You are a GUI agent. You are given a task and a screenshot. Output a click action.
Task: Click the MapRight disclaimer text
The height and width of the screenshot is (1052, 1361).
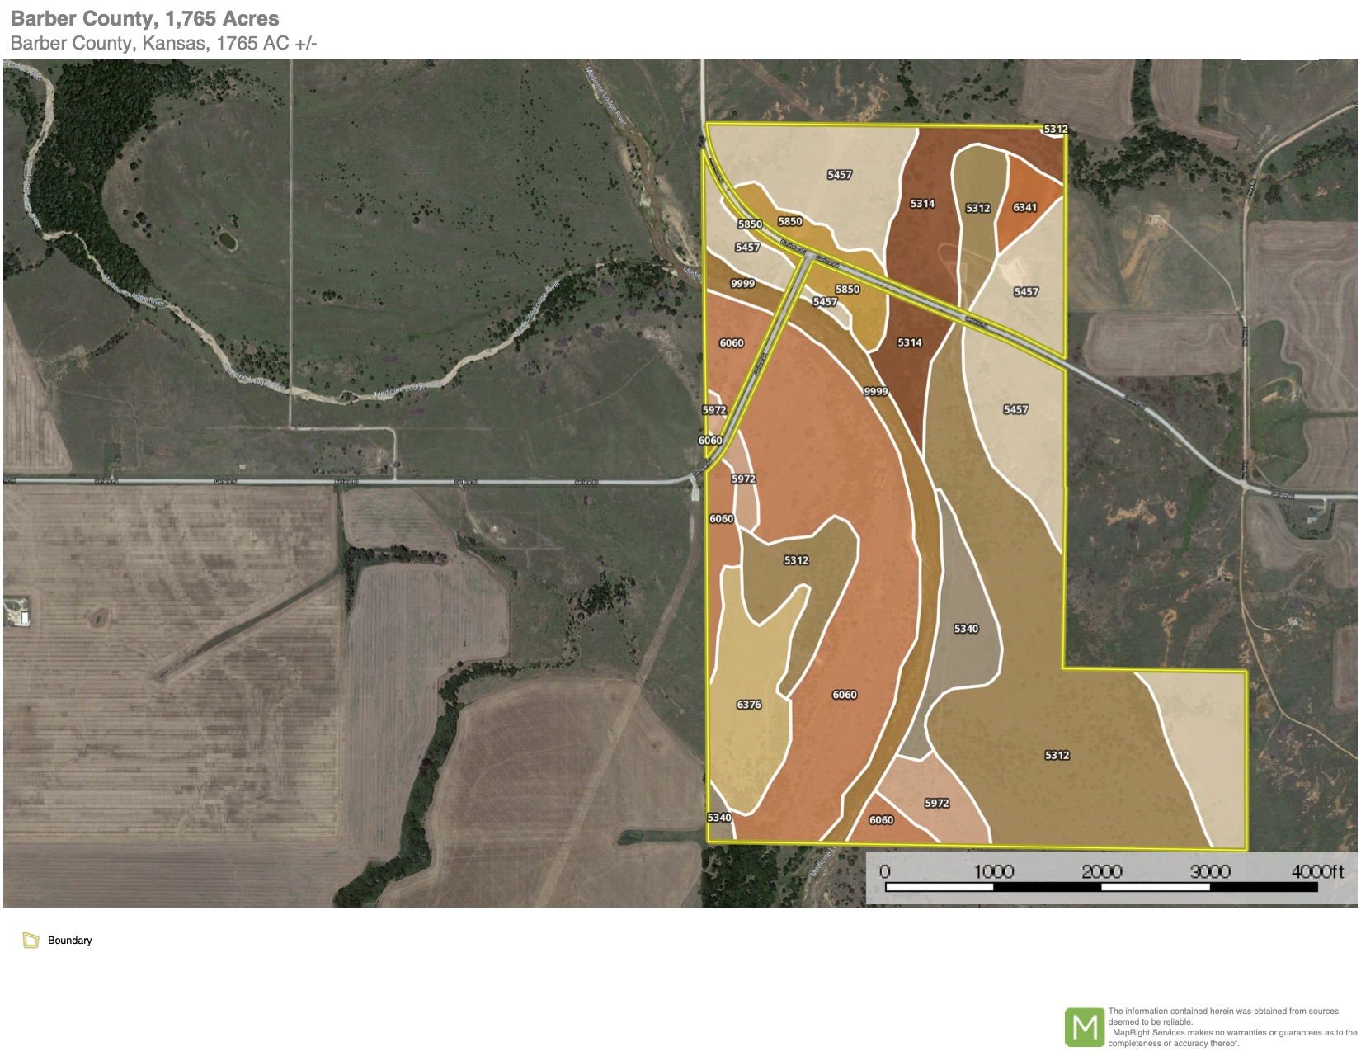click(1229, 1026)
